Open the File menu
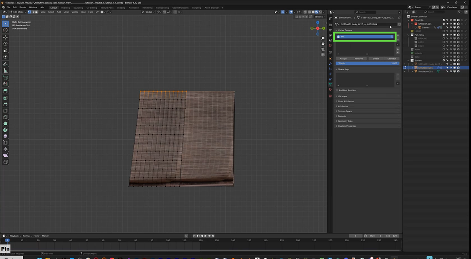 click(x=8, y=7)
